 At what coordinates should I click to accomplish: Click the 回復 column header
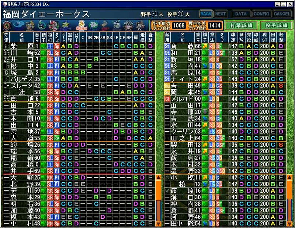coord(273,38)
